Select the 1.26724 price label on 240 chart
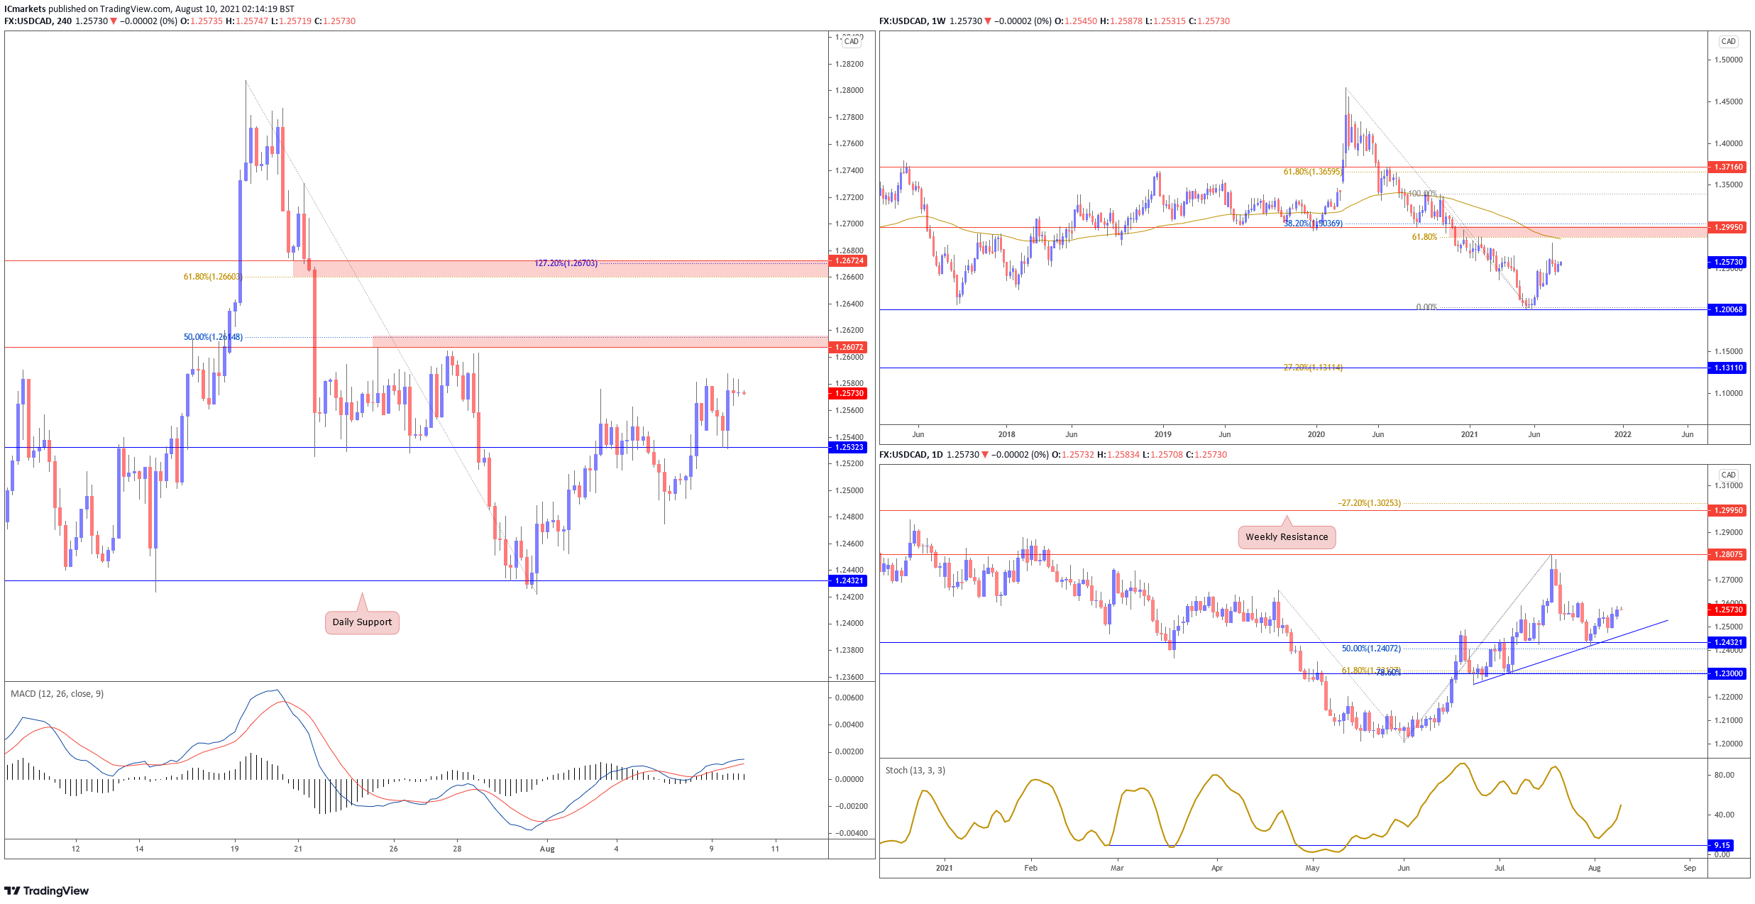Image resolution: width=1755 pixels, height=904 pixels. pyautogui.click(x=848, y=261)
